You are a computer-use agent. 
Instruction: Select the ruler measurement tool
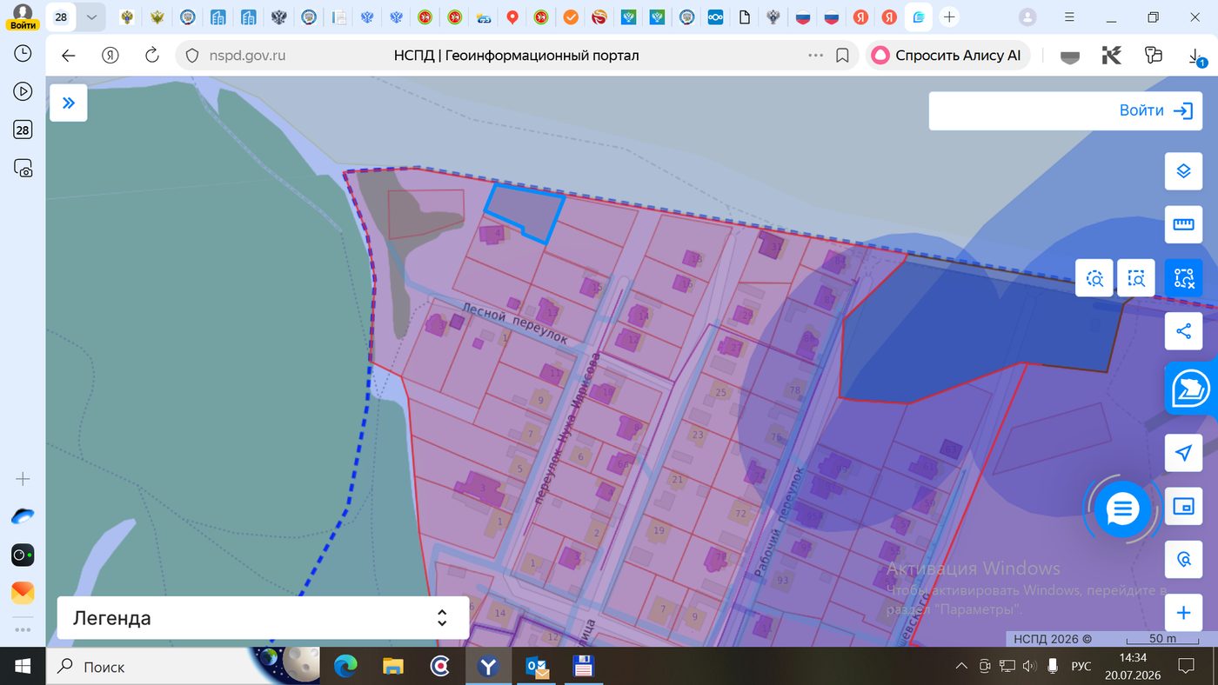[x=1183, y=224]
